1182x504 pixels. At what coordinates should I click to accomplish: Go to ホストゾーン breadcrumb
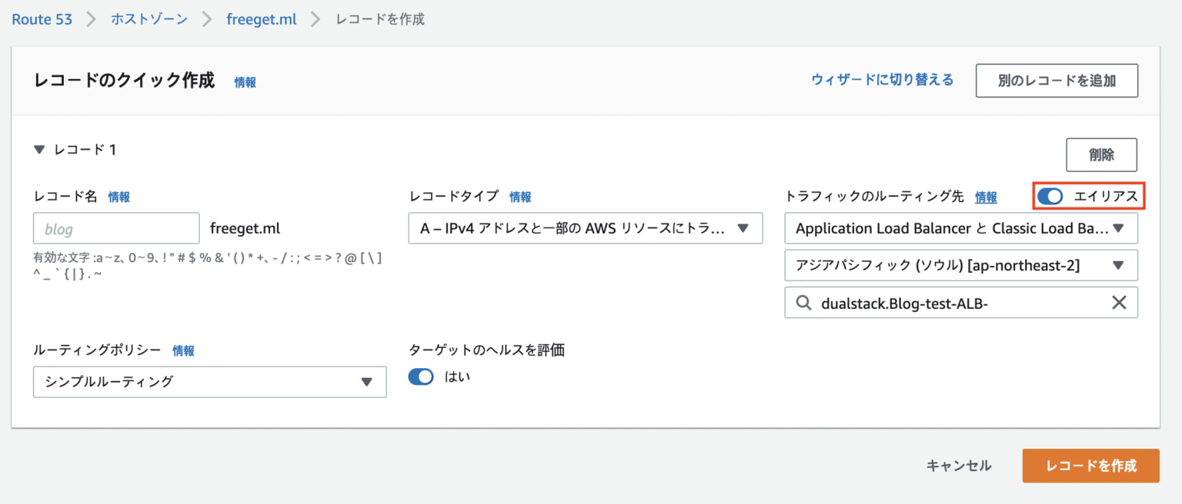pos(149,19)
